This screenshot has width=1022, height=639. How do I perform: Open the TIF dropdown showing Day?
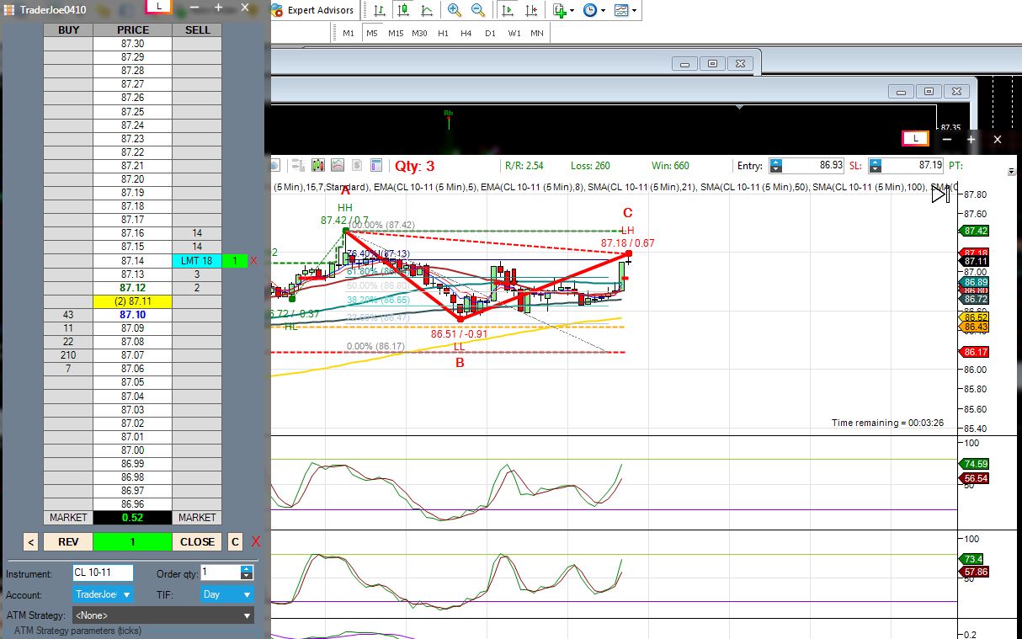point(227,594)
